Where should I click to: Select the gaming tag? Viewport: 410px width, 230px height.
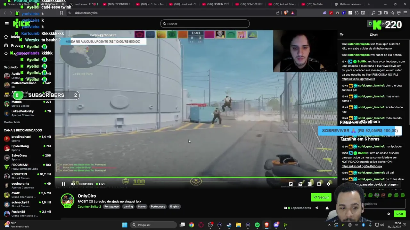coord(128,207)
